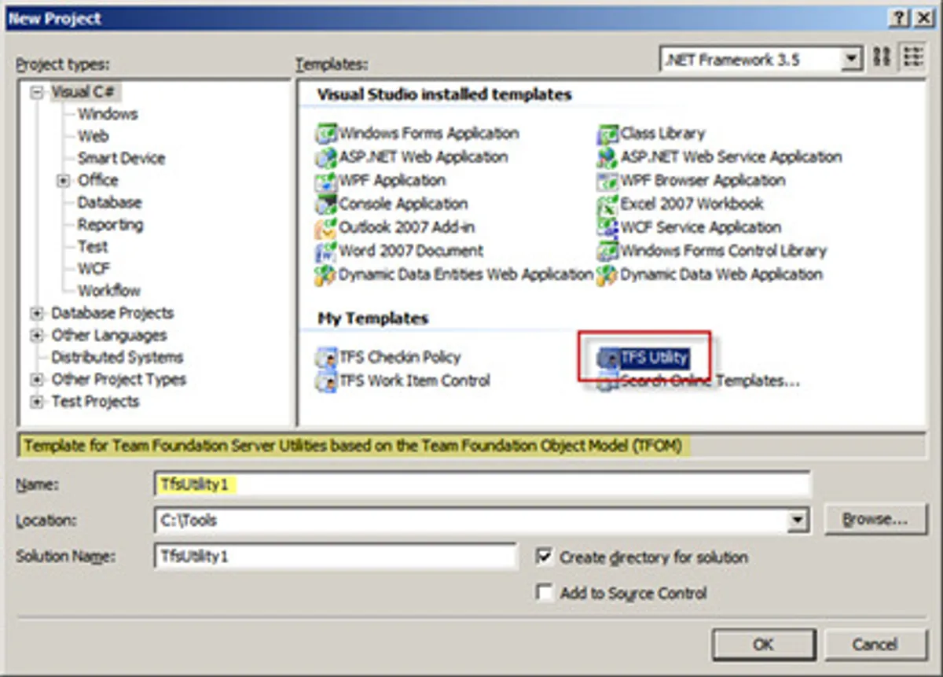Click into the Name input field

(x=482, y=484)
